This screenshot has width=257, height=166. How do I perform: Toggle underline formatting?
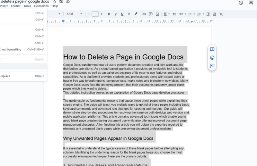[x=122, y=14]
